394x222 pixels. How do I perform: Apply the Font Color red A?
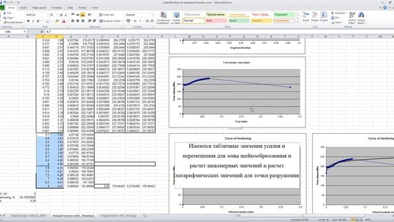(64, 21)
